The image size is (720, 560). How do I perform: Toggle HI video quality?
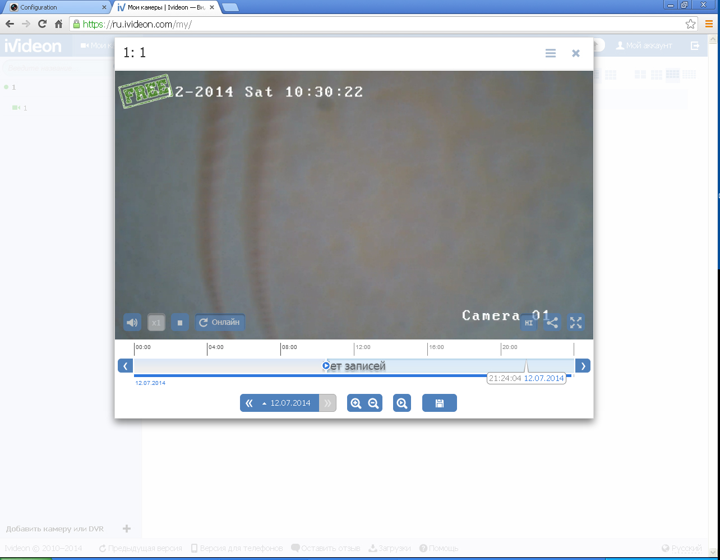pos(529,323)
